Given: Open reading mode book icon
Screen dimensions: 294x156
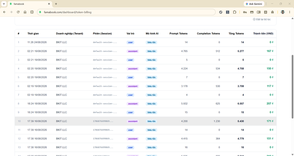Looking at the screenshot, I should click(x=259, y=12).
